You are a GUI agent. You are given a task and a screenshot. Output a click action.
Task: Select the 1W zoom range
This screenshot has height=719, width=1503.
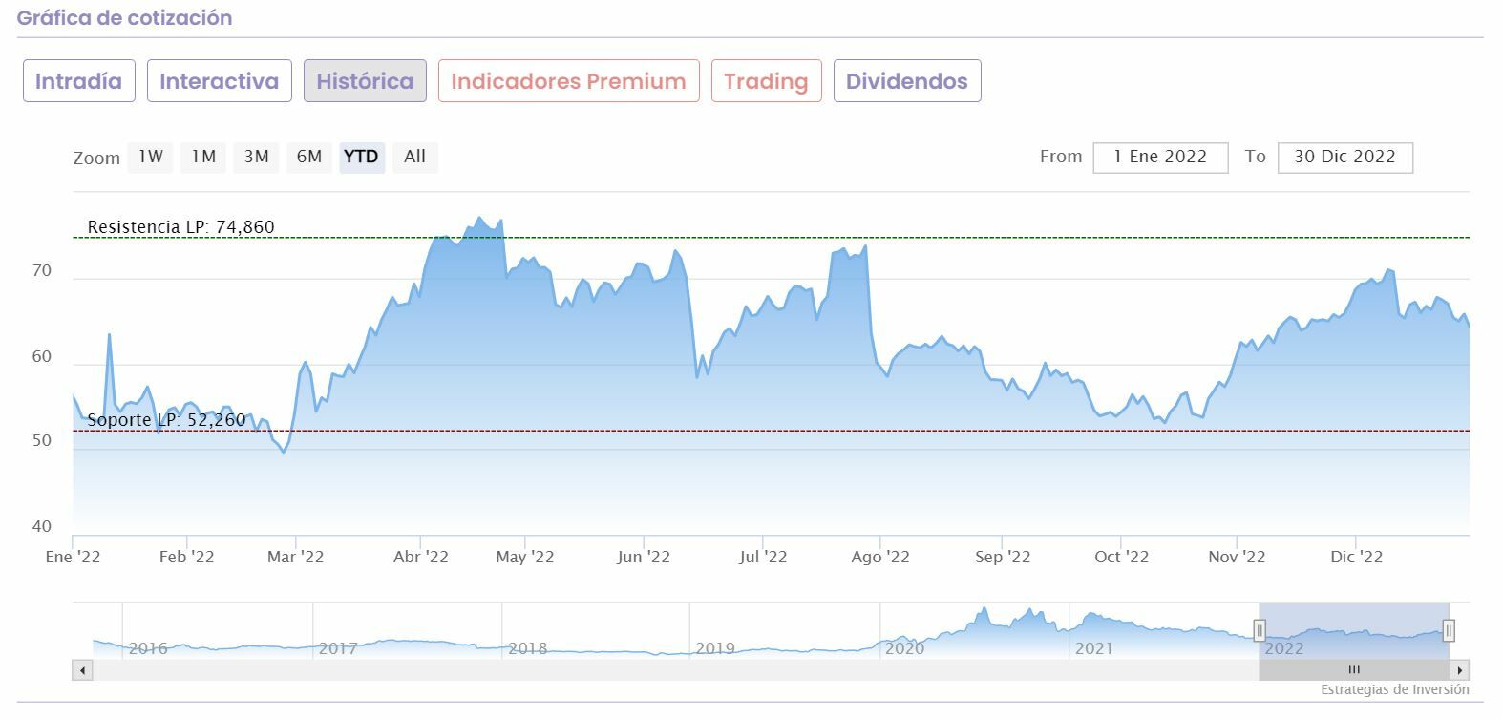tap(151, 157)
